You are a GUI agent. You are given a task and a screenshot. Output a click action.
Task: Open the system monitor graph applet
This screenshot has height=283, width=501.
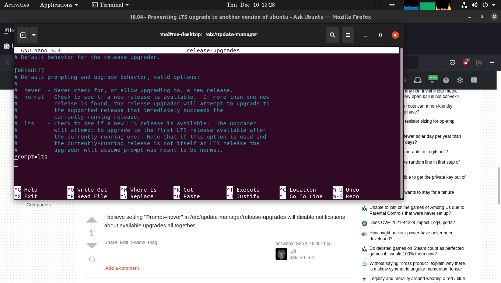[x=427, y=5]
